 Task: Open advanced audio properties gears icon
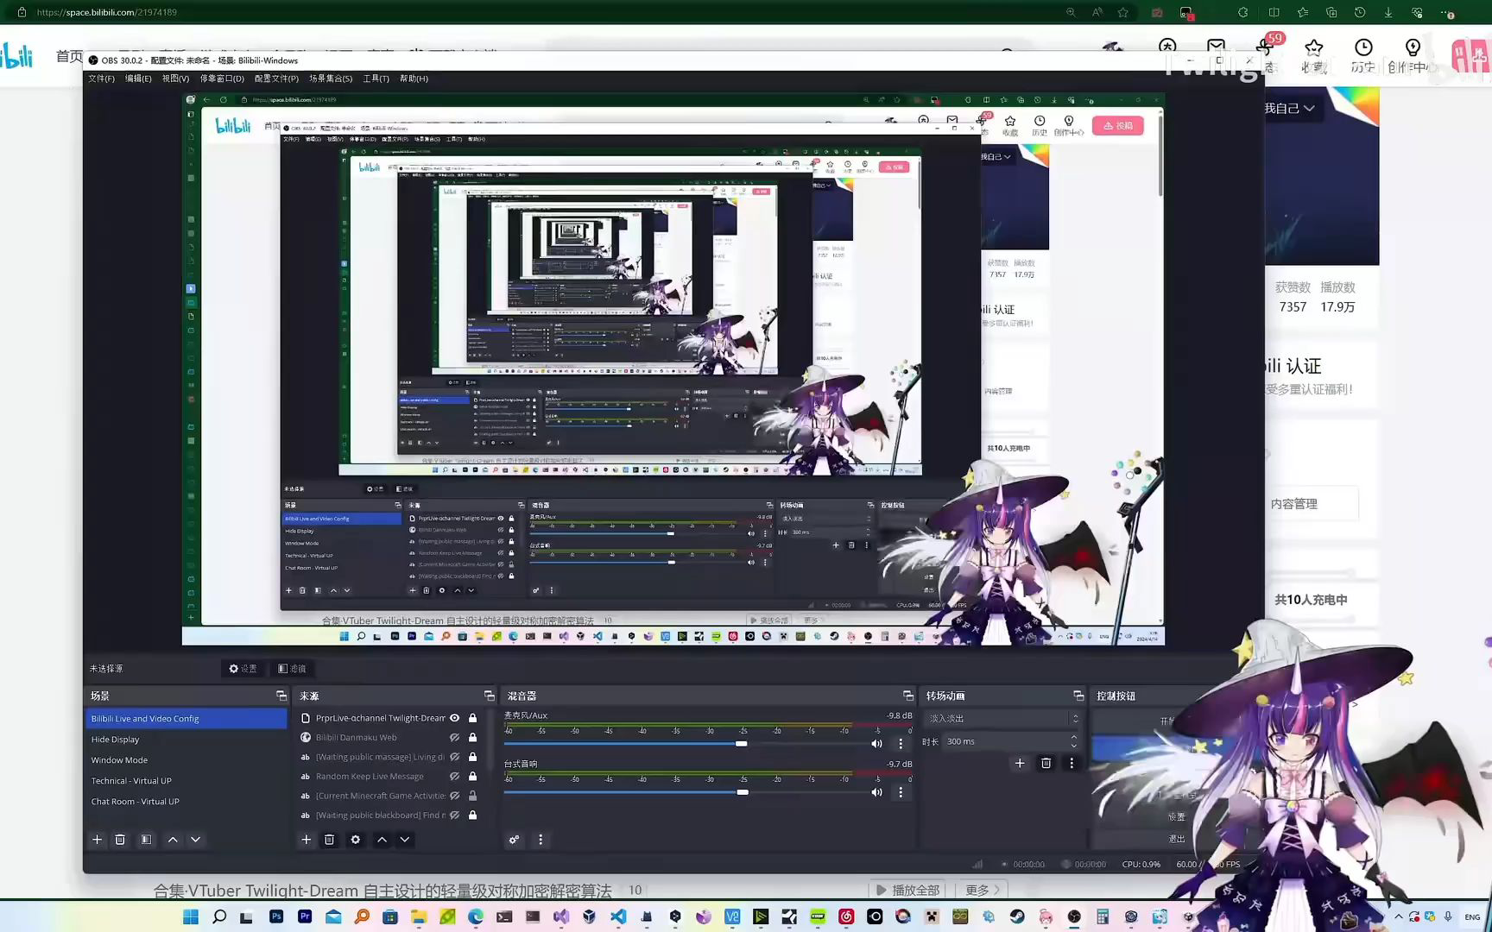pos(514,840)
